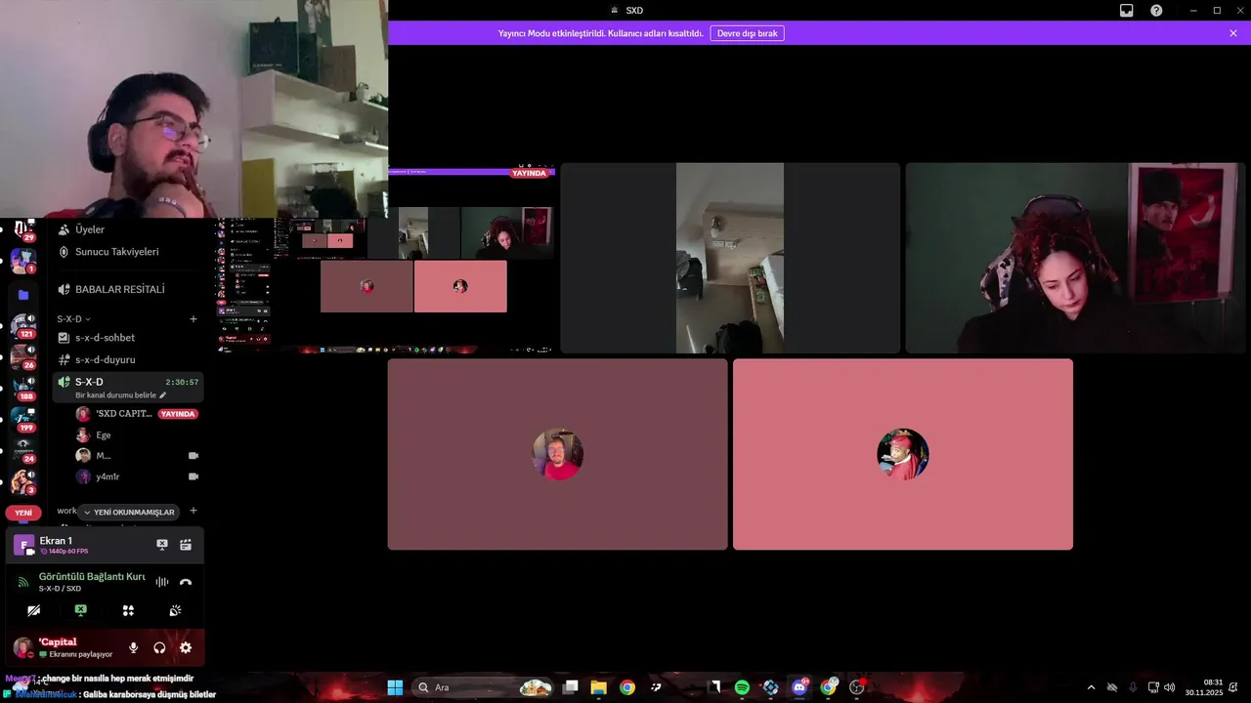Open OBS Studio from taskbar

click(x=857, y=687)
